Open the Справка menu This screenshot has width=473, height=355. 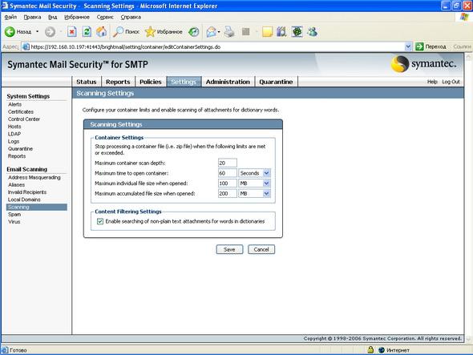pyautogui.click(x=131, y=17)
